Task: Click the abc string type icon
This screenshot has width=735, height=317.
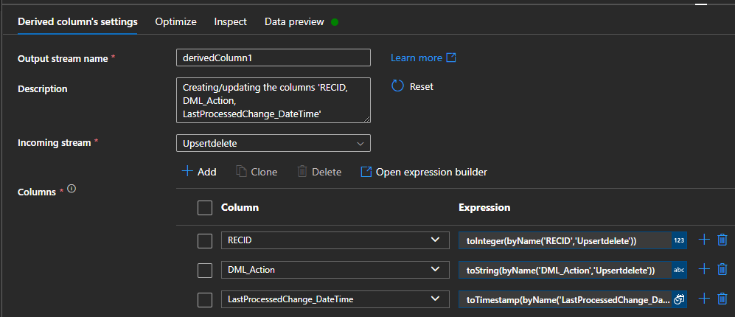Action: pyautogui.click(x=679, y=270)
